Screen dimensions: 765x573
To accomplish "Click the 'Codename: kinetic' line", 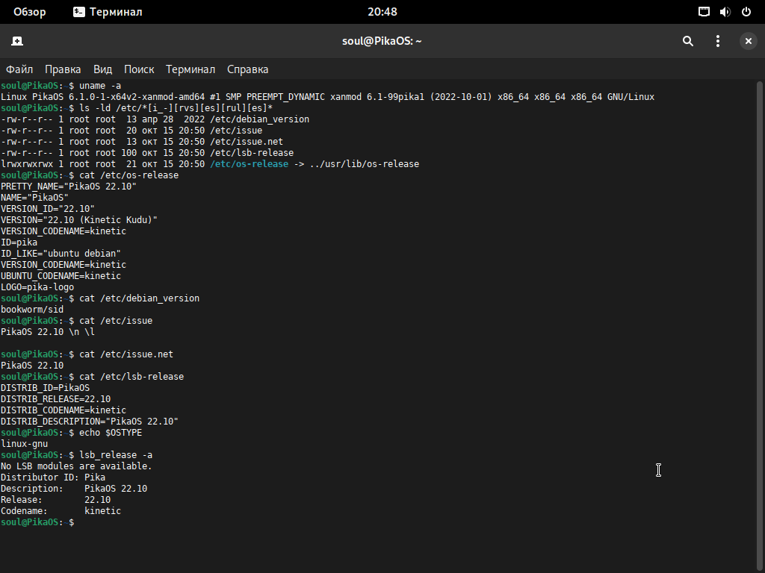I will (61, 512).
